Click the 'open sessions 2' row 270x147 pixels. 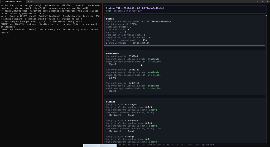pyautogui.click(x=116, y=32)
